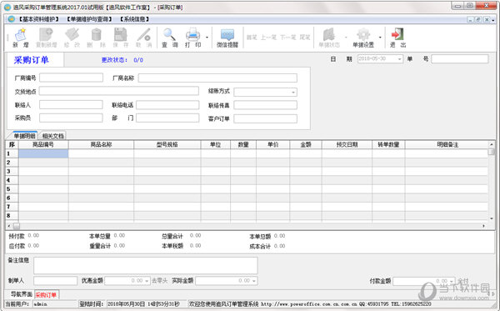Open the 【单据维护与查询】 menu

(x=89, y=19)
